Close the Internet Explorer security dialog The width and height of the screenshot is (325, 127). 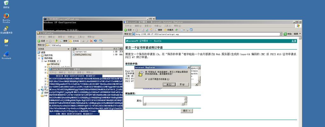pos(188,67)
